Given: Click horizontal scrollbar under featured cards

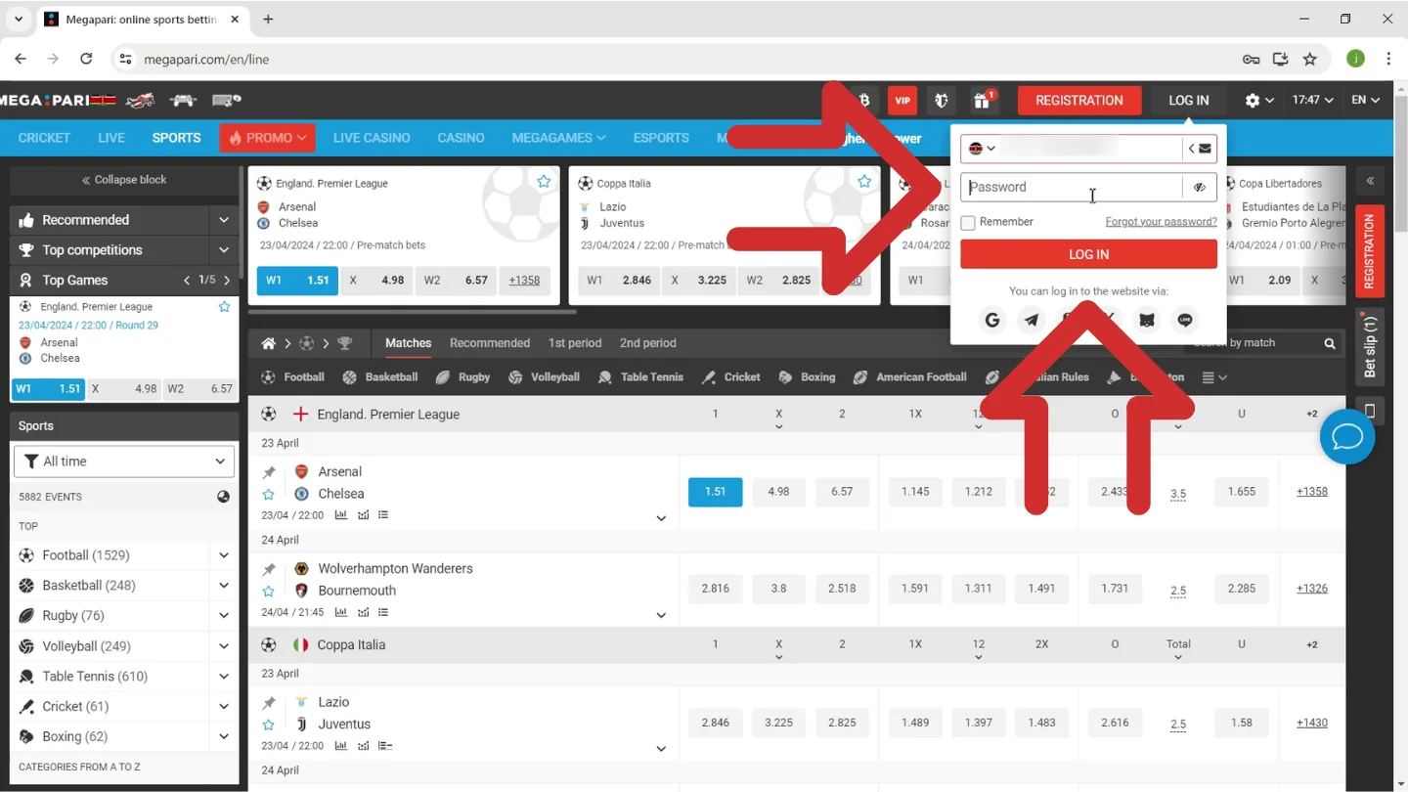Looking at the screenshot, I should 412,312.
